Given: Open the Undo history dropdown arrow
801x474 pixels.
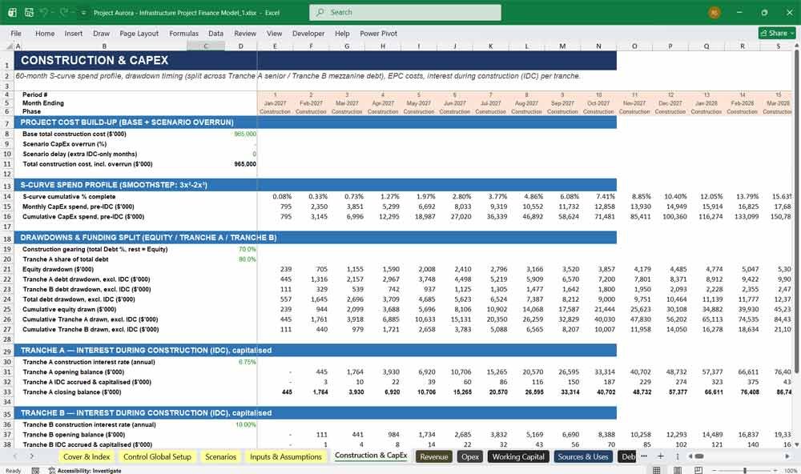Looking at the screenshot, I should 53,12.
